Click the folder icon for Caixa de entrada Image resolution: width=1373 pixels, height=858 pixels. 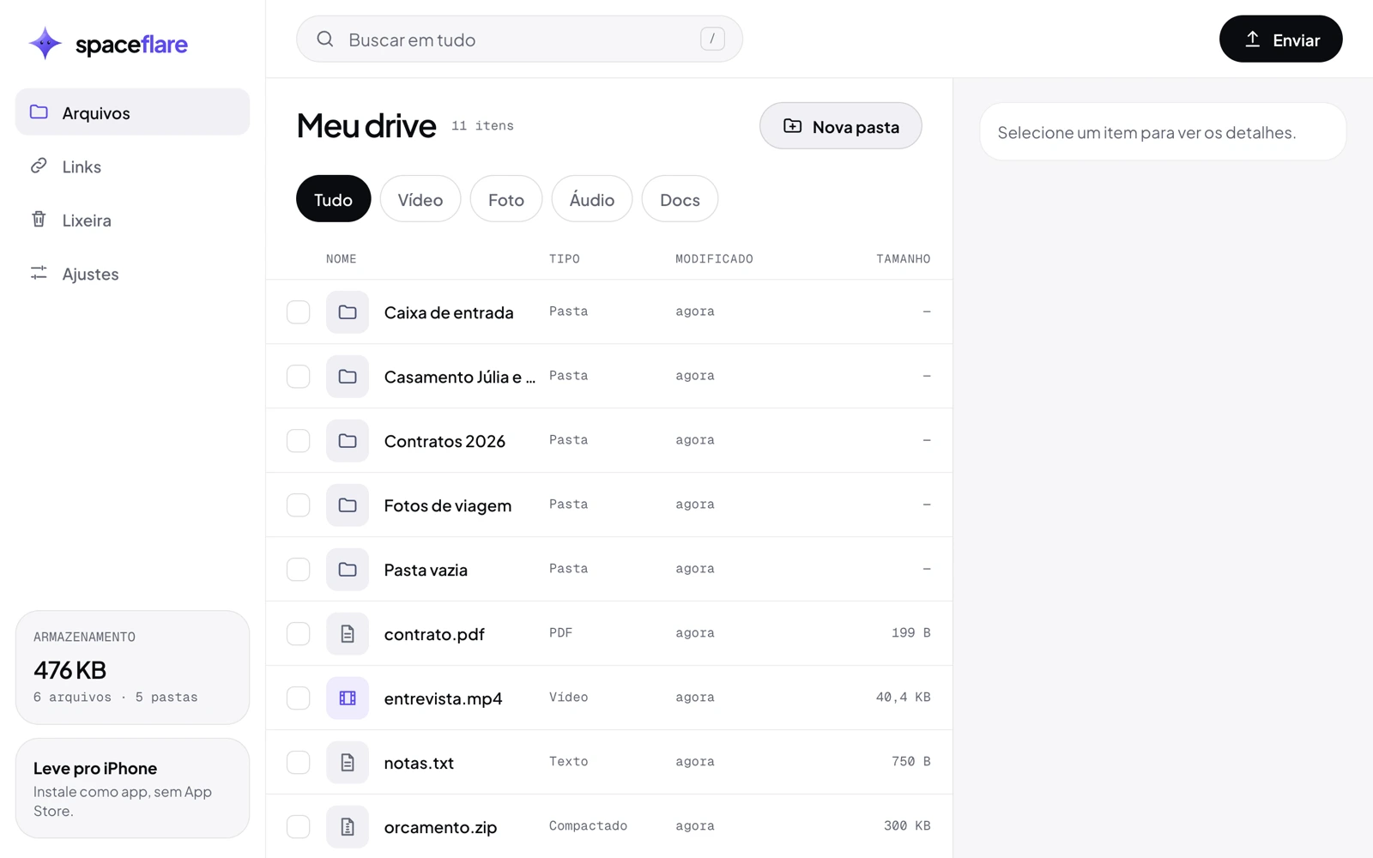pos(348,312)
